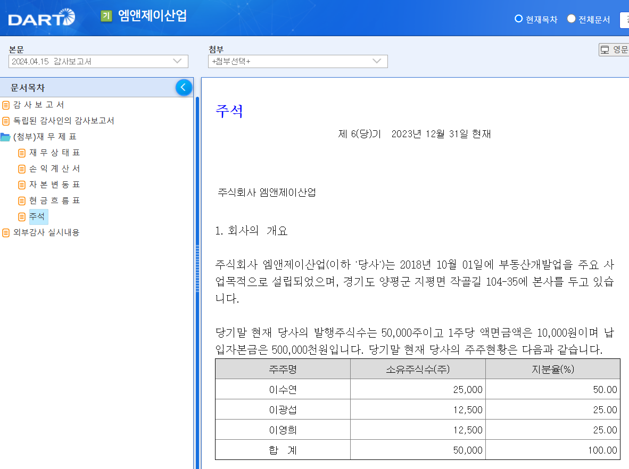Click the 25,000 shares cell
This screenshot has height=469, width=629.
[418, 390]
